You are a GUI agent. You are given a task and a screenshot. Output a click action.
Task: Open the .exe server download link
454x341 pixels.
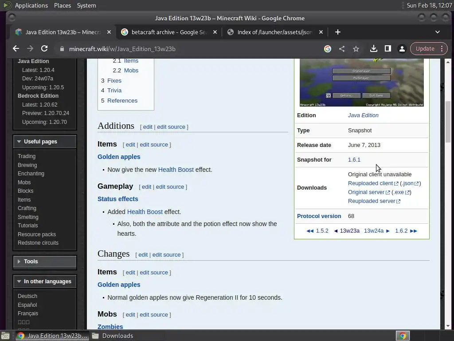coord(401,192)
